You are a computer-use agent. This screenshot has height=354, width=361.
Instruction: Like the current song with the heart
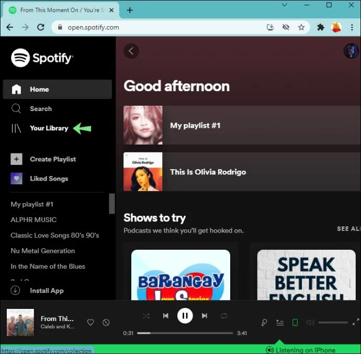[x=91, y=322]
